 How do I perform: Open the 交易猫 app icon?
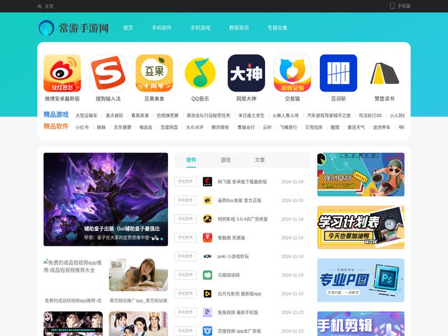point(292,73)
